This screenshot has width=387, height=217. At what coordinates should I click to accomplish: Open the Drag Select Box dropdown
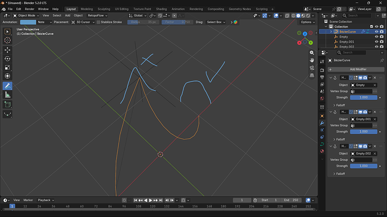tap(216, 22)
